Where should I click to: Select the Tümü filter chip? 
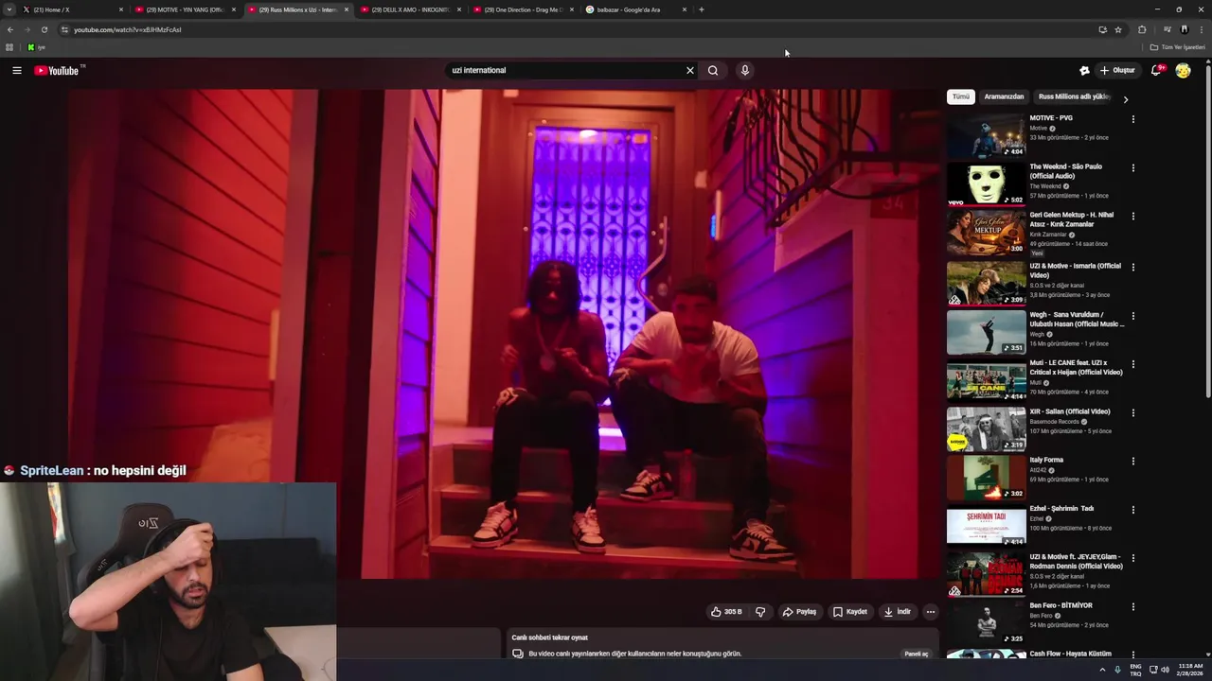coord(961,96)
